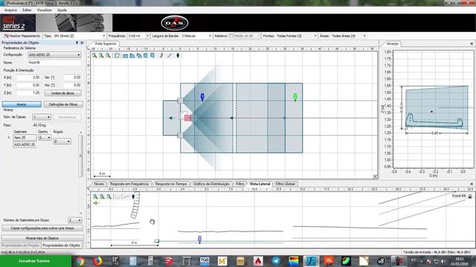Open the Ângulo dropdown for Aero 20

coord(62,142)
